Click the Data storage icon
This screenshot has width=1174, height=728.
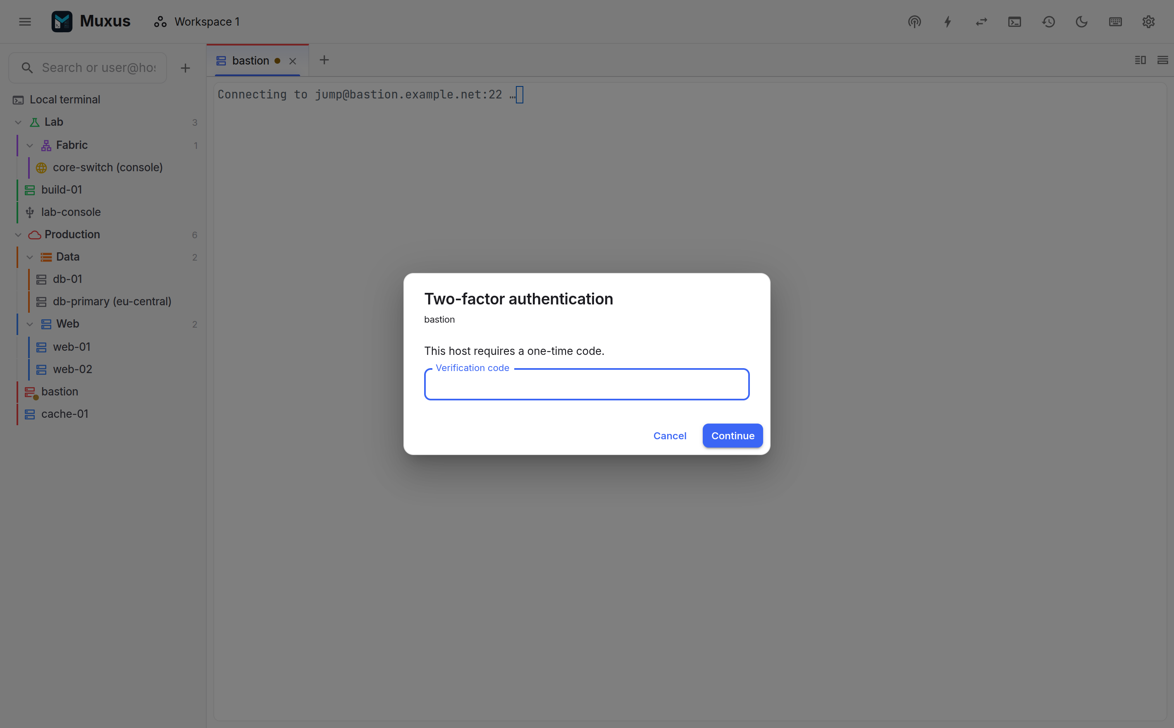point(46,257)
